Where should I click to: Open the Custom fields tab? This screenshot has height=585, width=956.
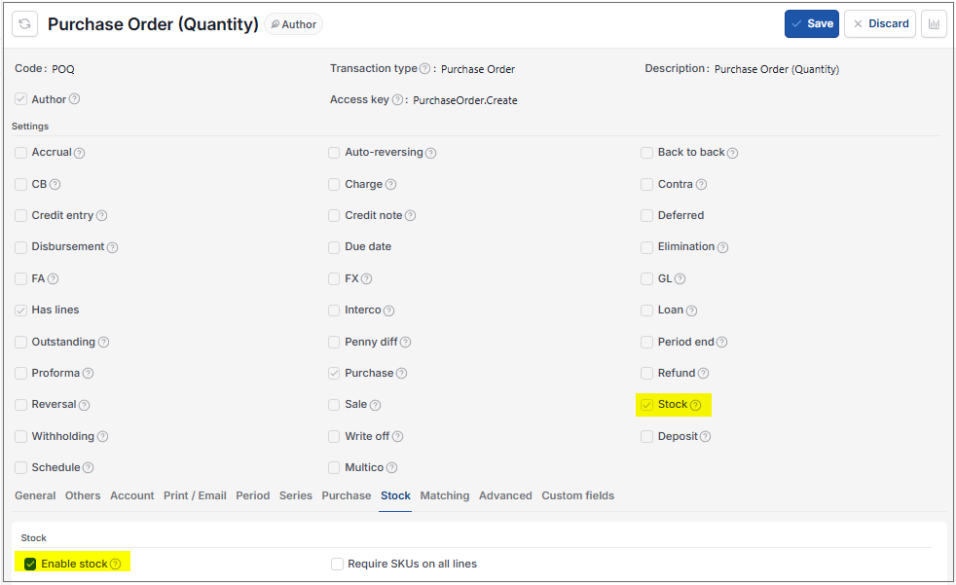coord(578,495)
